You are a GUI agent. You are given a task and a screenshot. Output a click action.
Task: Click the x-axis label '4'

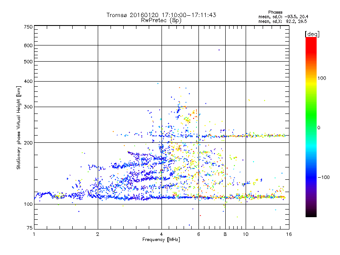pos(161,234)
